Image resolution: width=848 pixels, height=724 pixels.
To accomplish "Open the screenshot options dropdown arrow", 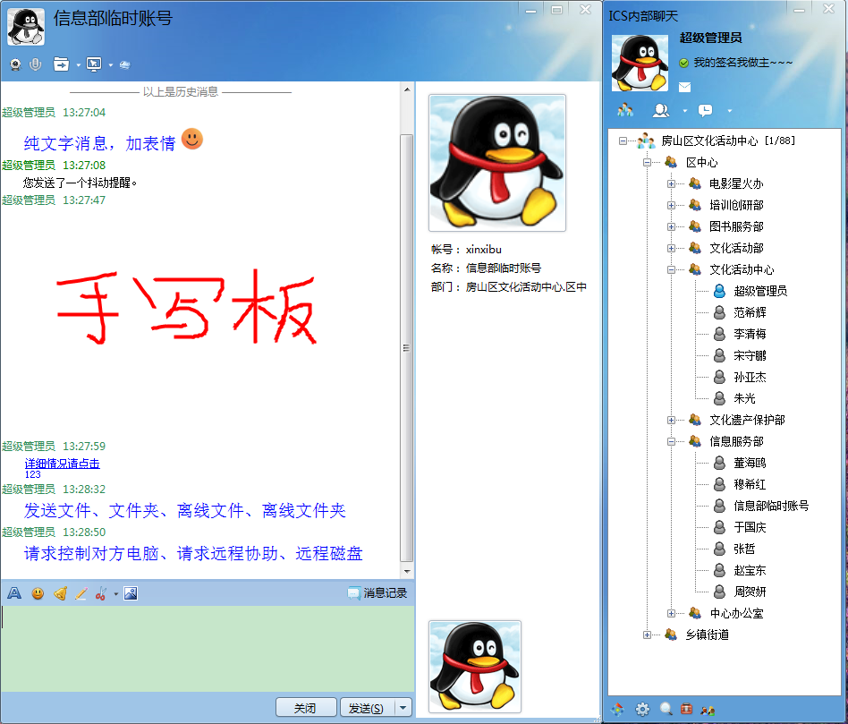I will [115, 594].
